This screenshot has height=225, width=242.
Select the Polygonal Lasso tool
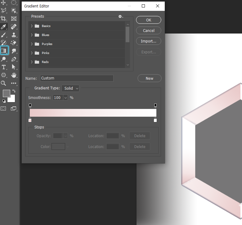3,11
